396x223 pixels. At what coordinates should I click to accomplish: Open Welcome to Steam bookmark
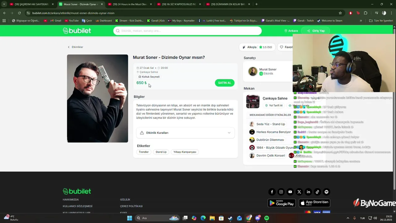point(329,21)
